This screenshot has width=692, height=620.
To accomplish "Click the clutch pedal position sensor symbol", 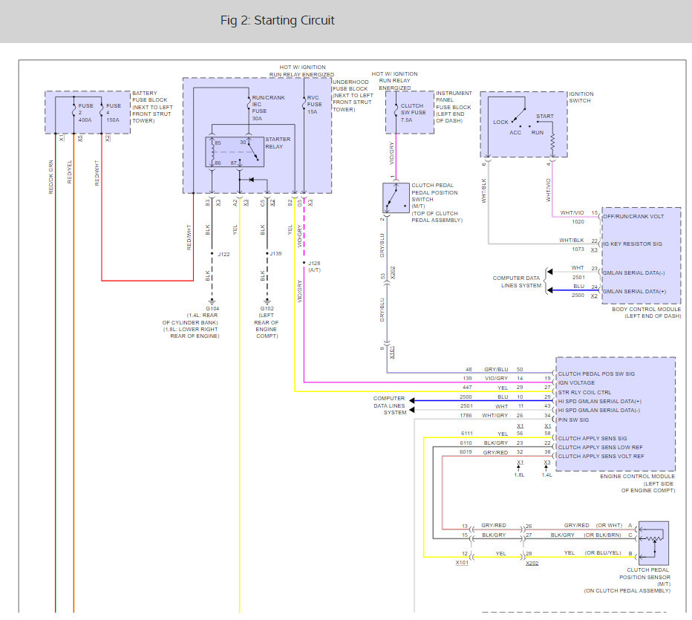I will (653, 544).
